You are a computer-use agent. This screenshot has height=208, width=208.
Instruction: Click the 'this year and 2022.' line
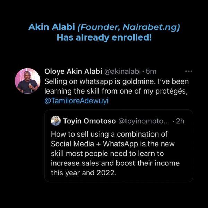(84, 173)
